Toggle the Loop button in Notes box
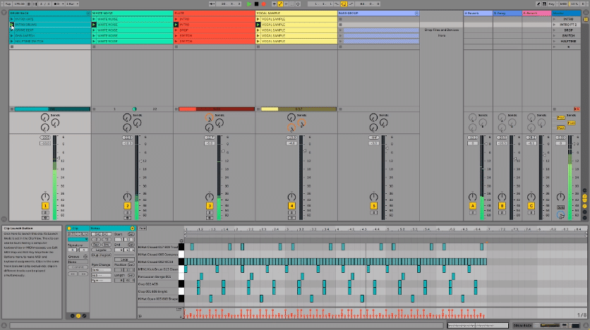Screen dimensions: 590x330 pos(124,259)
